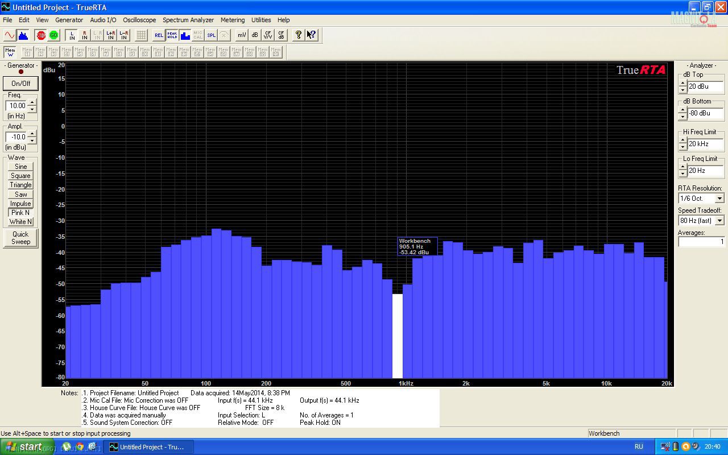Click the SPL icon
This screenshot has height=455, width=728.
tap(211, 35)
